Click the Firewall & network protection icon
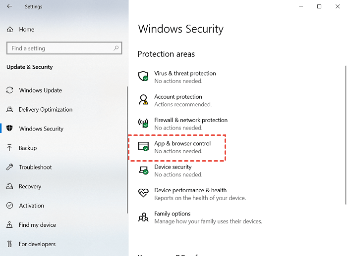This screenshot has height=256, width=347. pyautogui.click(x=143, y=123)
